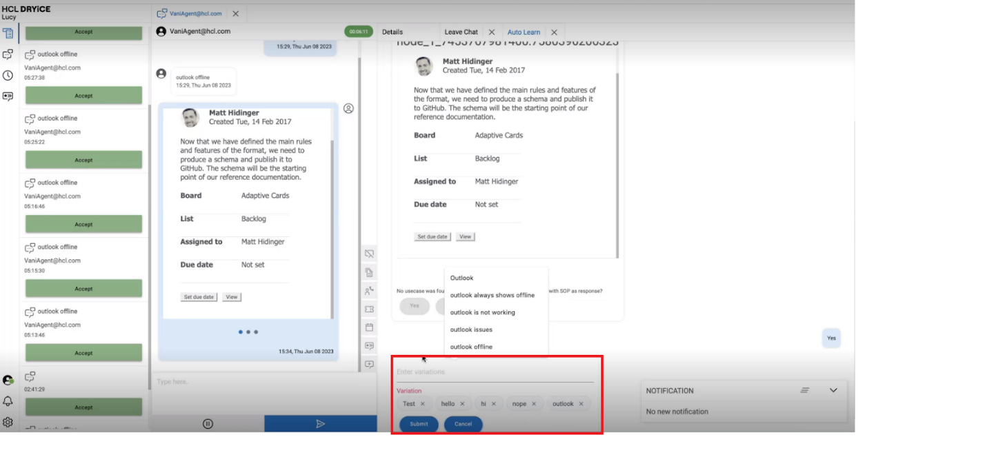This screenshot has width=987, height=468.
Task: Click the 00:06:11 chat timer badge
Action: (358, 32)
